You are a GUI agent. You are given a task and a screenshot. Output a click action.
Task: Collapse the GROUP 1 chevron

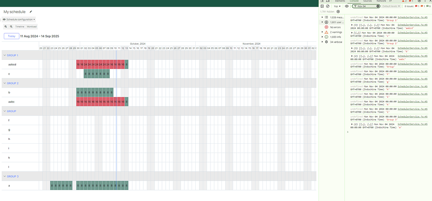point(4,55)
